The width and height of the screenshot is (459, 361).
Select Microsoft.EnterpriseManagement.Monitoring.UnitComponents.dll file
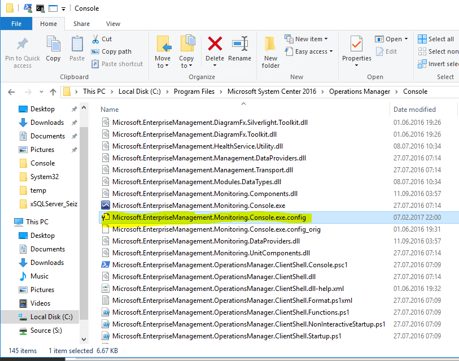pos(211,253)
